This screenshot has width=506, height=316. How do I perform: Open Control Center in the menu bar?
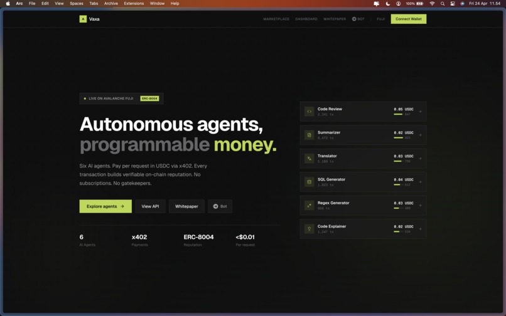453,4
